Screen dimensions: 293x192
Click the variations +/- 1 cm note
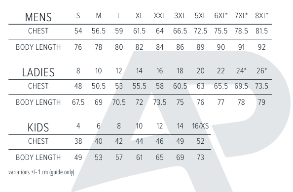[x=41, y=172]
